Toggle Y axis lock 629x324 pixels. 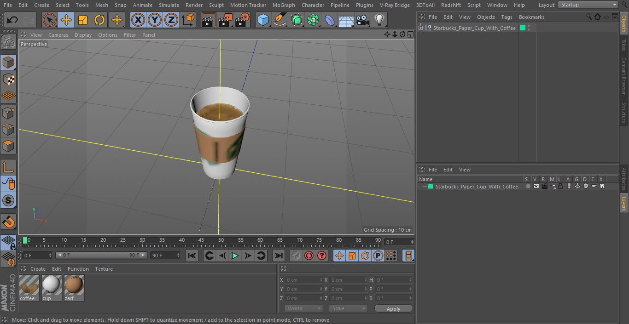[x=155, y=20]
